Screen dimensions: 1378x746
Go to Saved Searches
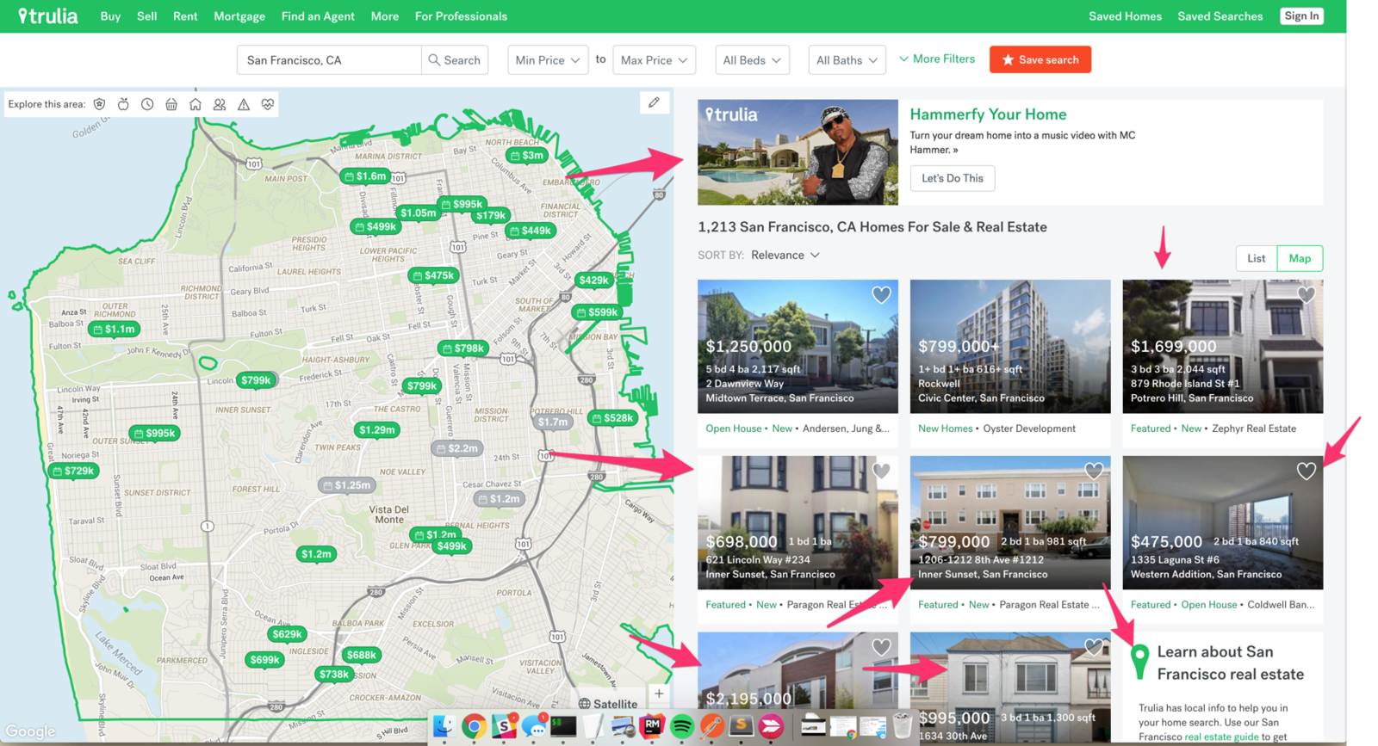[x=1220, y=16]
